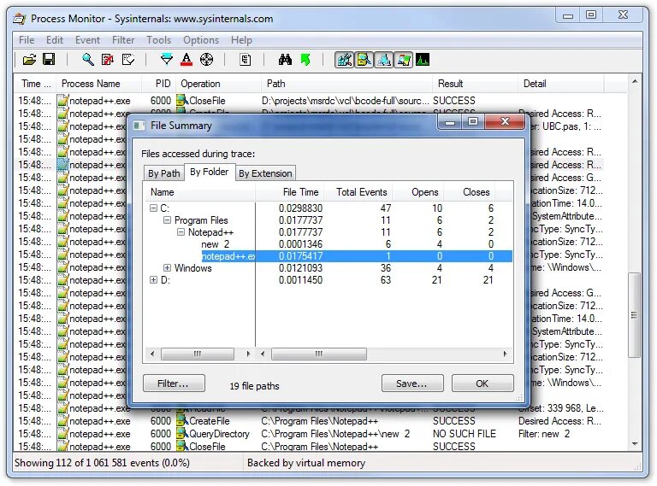
Task: Click the Save... button in File Summary
Action: pos(412,384)
